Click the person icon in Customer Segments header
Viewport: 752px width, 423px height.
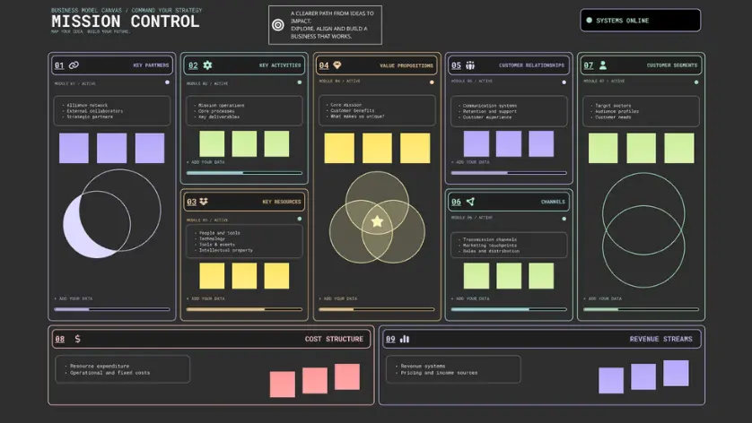[x=603, y=65]
